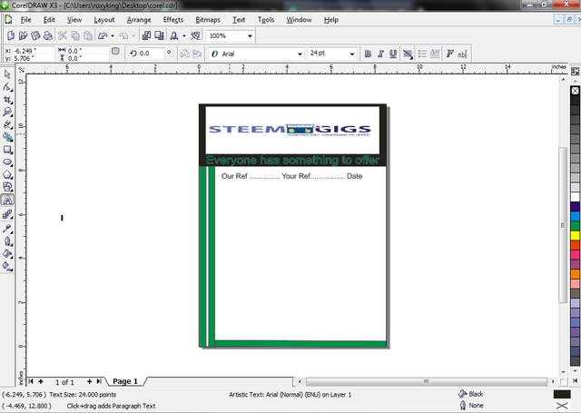This screenshot has height=413, width=581.
Task: Toggle Italic text formatting
Action: point(380,54)
